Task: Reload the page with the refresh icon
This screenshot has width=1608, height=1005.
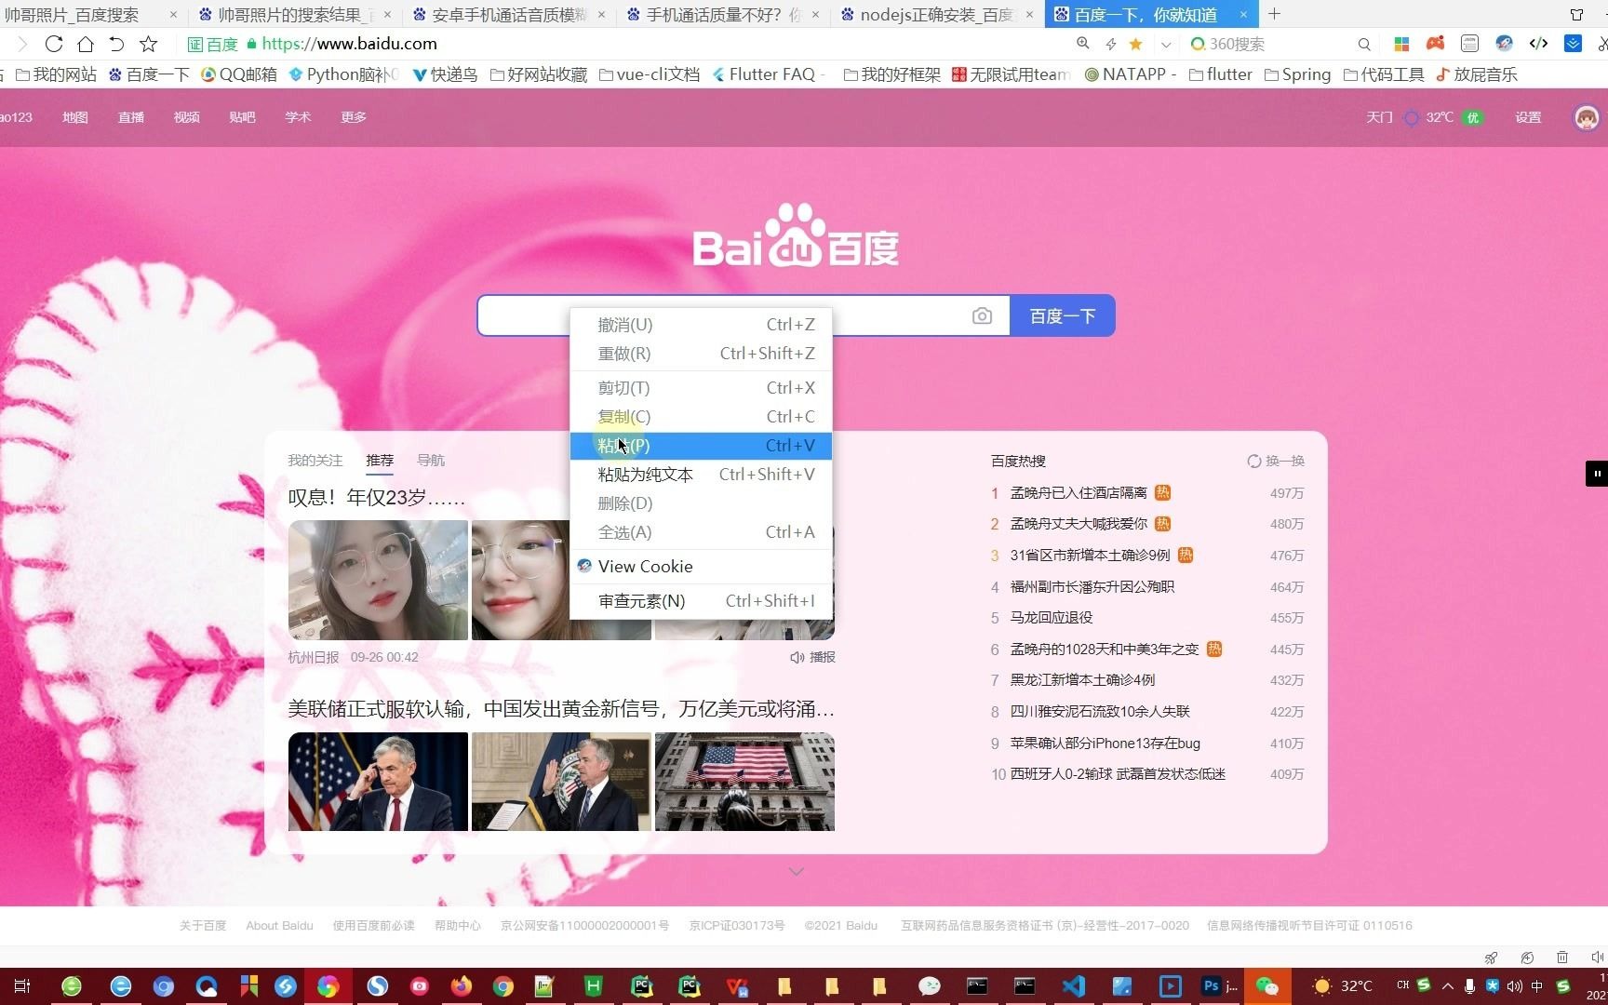Action: [54, 44]
